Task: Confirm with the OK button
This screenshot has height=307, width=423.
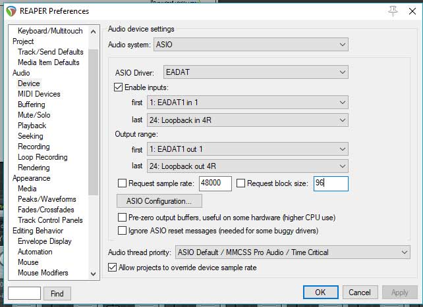Action: click(x=320, y=292)
